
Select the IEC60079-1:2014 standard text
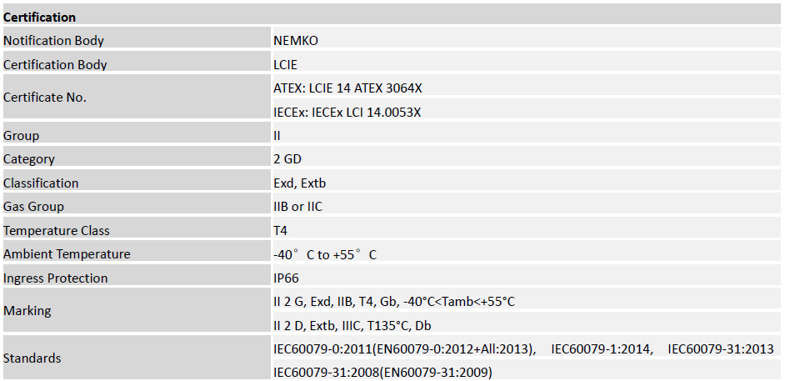pos(602,348)
